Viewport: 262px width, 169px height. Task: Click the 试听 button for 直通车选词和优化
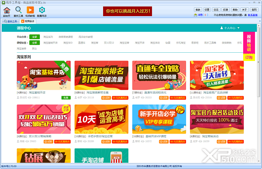click(x=164, y=98)
